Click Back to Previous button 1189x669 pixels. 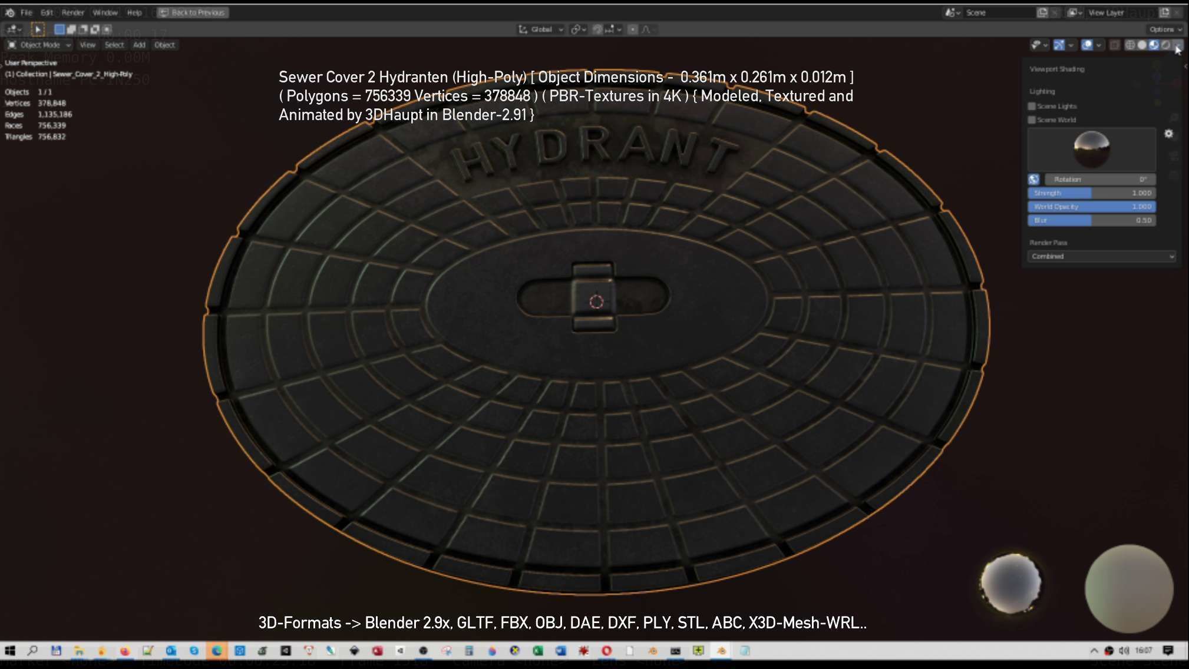[193, 12]
